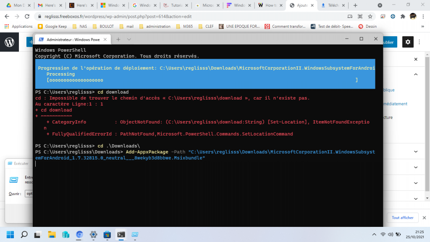Click the WordPress logo icon
Image resolution: width=430 pixels, height=242 pixels.
(9, 42)
